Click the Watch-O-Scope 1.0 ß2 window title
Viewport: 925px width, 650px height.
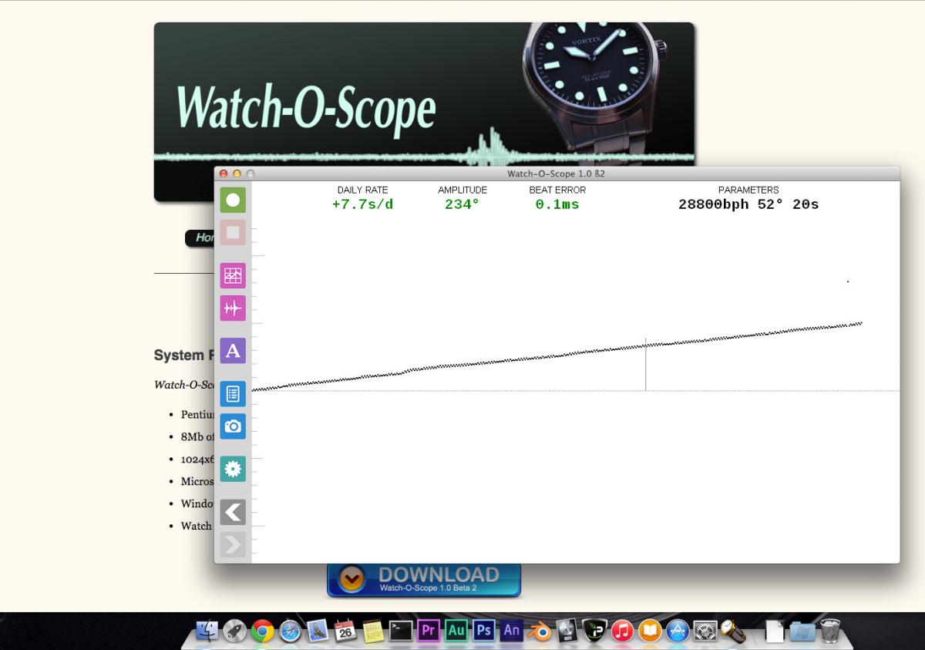pyautogui.click(x=556, y=173)
